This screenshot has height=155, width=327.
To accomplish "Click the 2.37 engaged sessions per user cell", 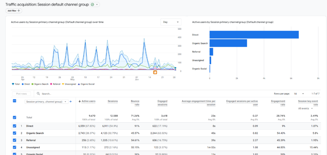I will (256, 140).
